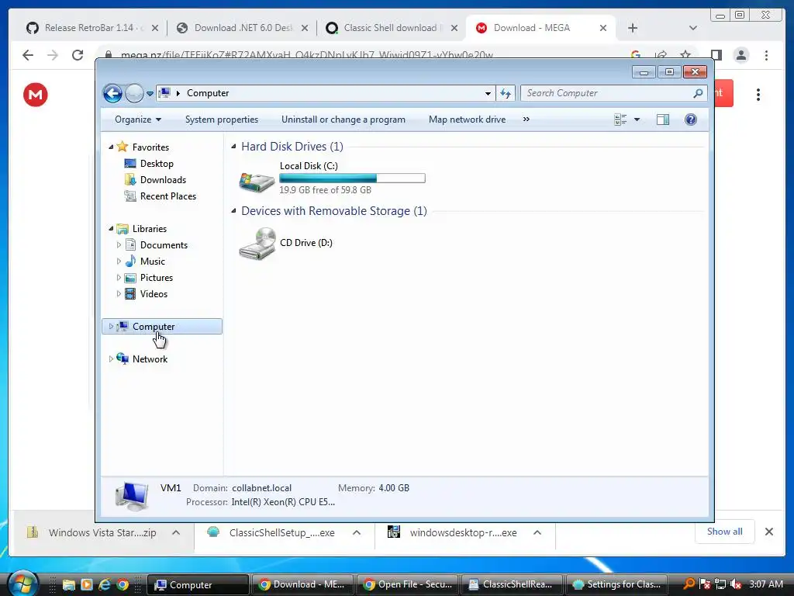This screenshot has height=596, width=794.
Task: Reload the page in Chrome
Action: point(78,55)
